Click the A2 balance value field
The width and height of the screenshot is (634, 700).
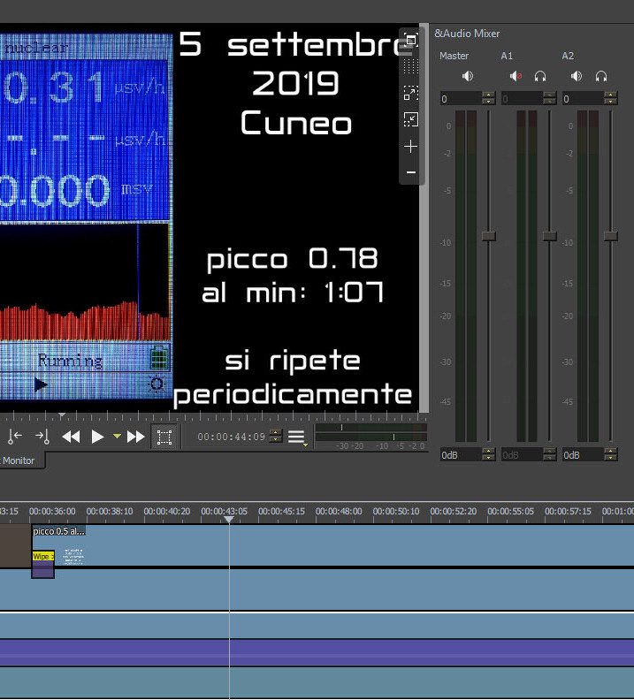(x=583, y=99)
